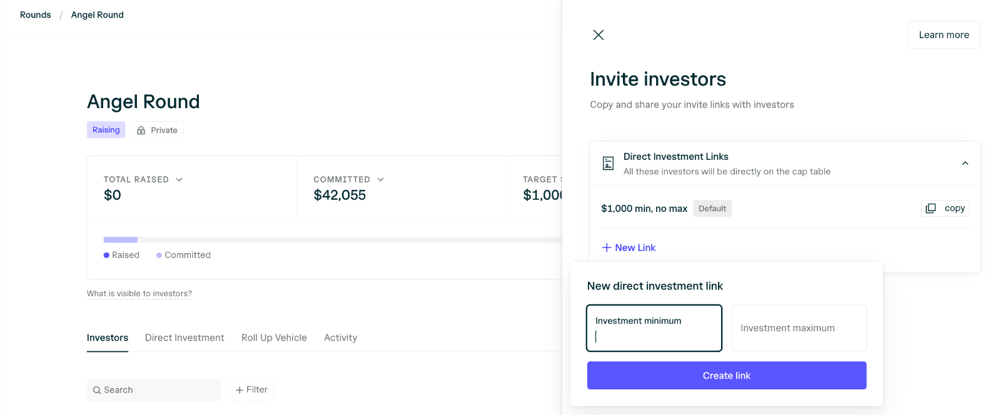Screen dimensions: 1000x415
Task: Open the Committed dropdown chevron
Action: point(381,179)
